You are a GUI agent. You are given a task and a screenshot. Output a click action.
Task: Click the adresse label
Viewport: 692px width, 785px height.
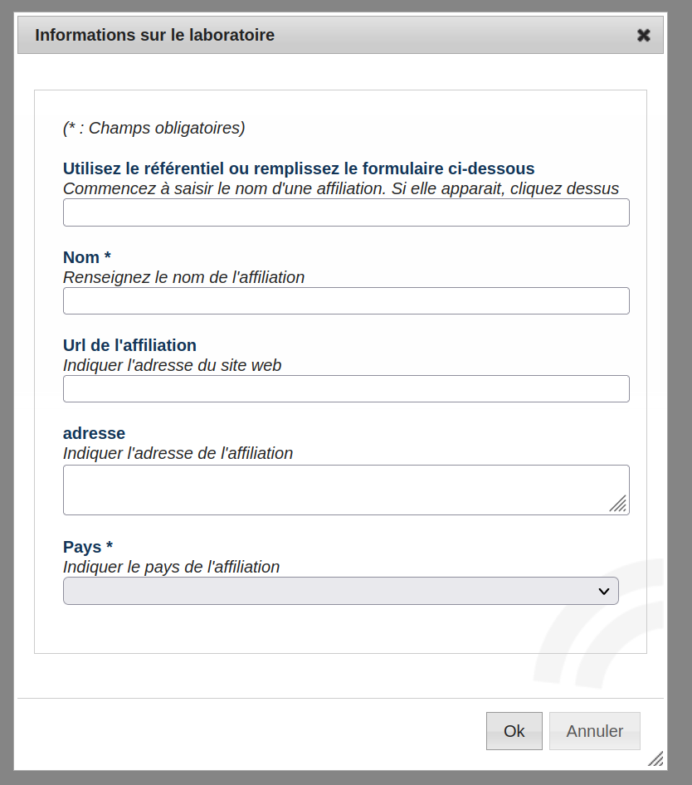(94, 433)
